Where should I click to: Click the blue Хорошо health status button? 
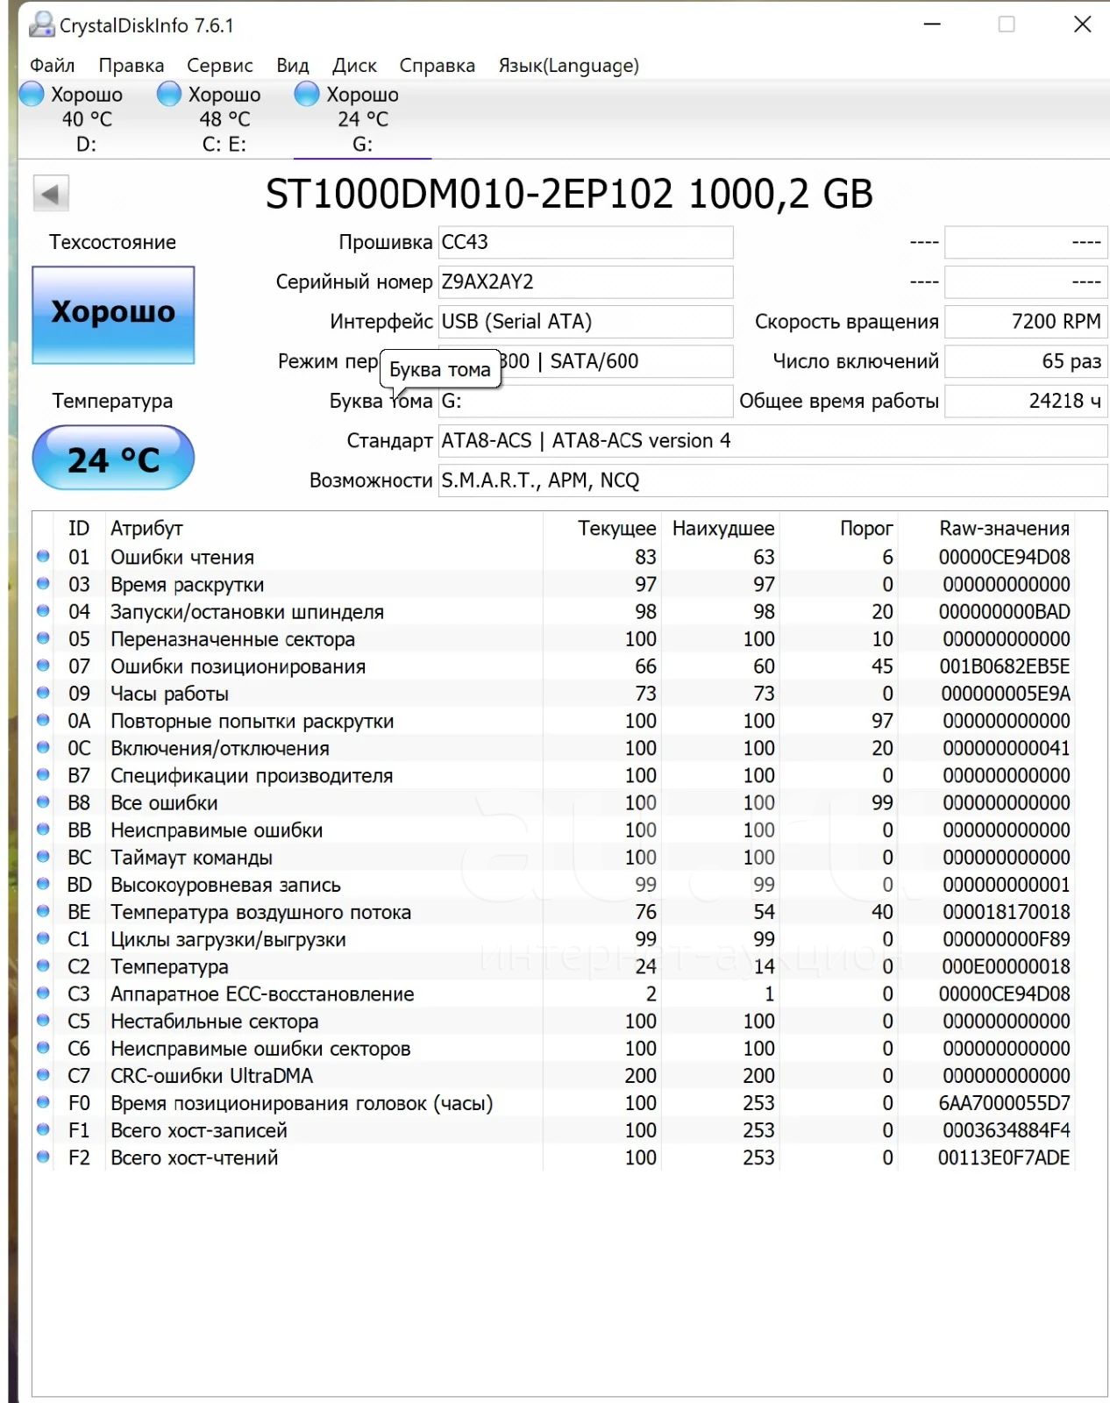[113, 315]
